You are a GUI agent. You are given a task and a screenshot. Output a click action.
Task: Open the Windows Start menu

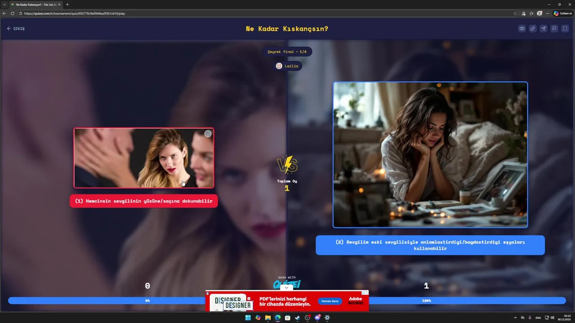(x=248, y=318)
